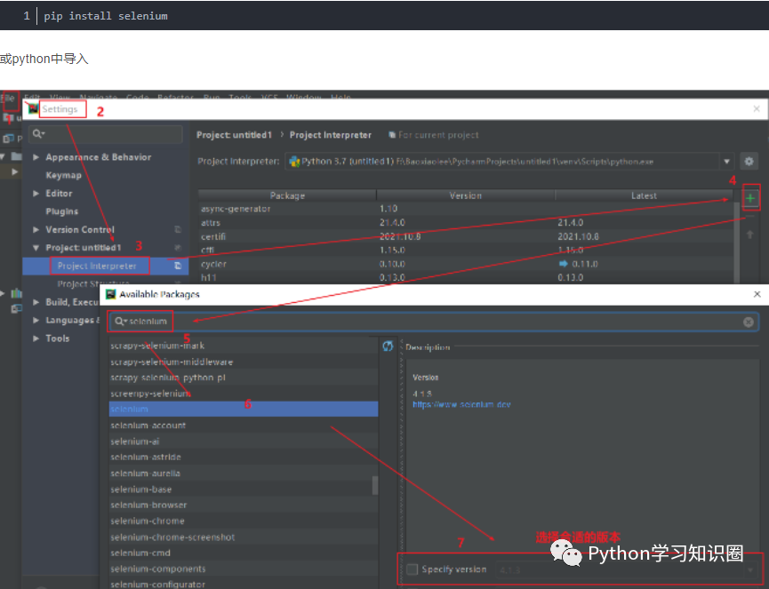The height and width of the screenshot is (589, 769).
Task: Focus the Settings search field
Action: point(106,134)
